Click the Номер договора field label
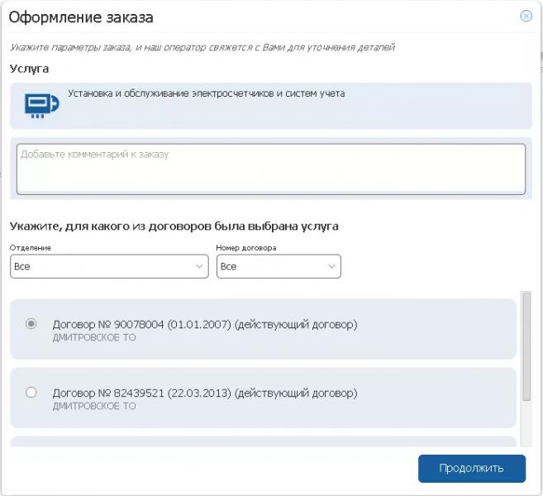Image resolution: width=543 pixels, height=496 pixels. tap(245, 247)
